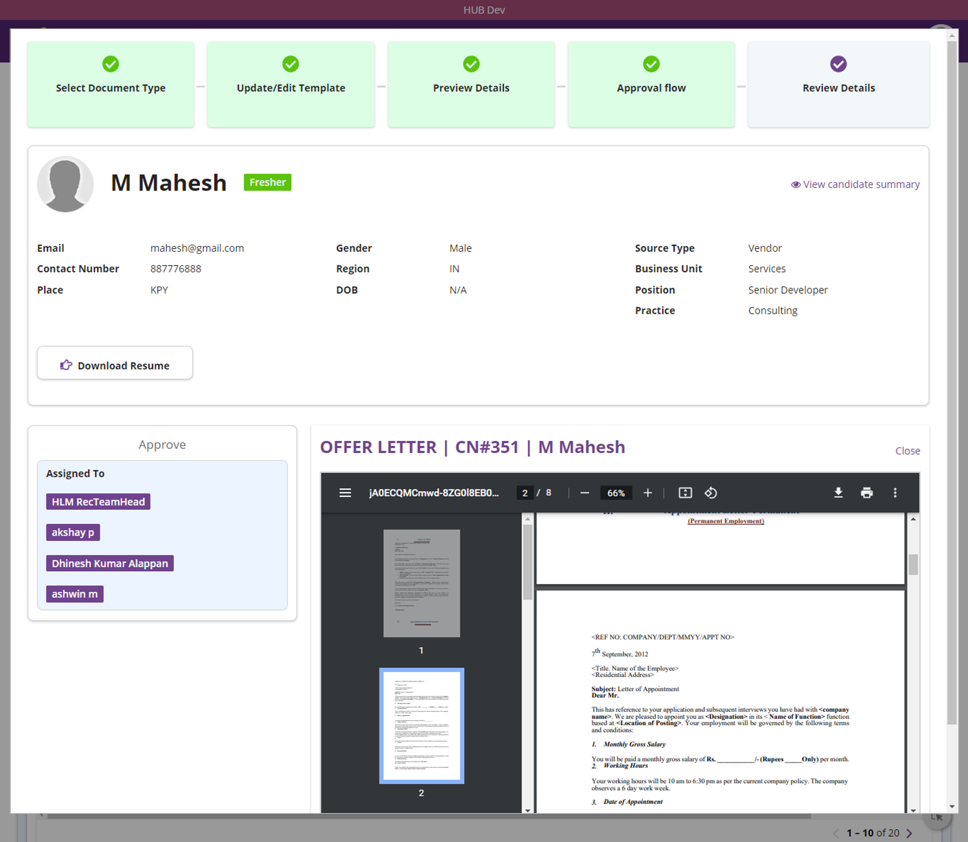Rotate the PDF counterclockwise
The height and width of the screenshot is (842, 968).
710,493
